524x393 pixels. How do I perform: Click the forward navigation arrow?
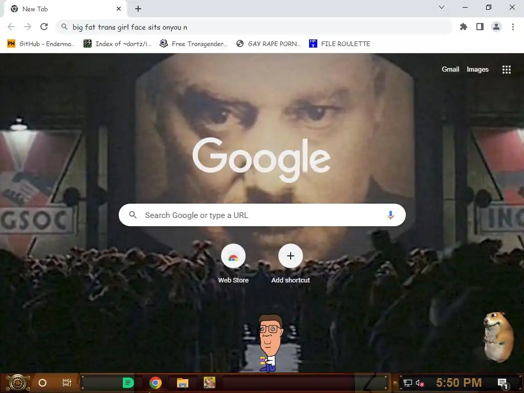[x=28, y=27]
